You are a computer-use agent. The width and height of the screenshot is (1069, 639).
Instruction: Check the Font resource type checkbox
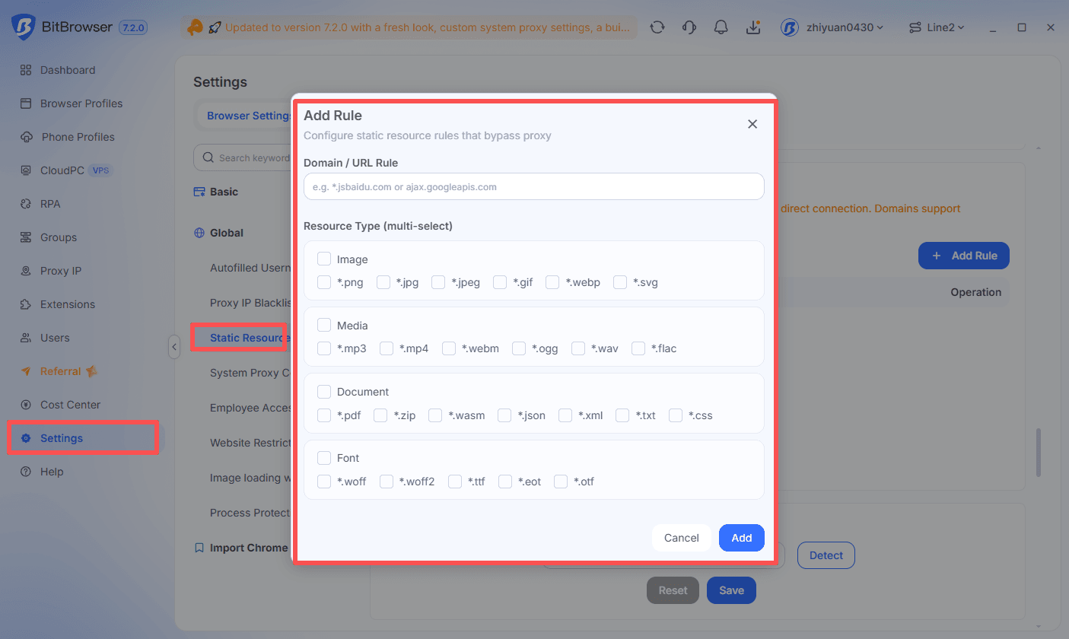(x=324, y=458)
